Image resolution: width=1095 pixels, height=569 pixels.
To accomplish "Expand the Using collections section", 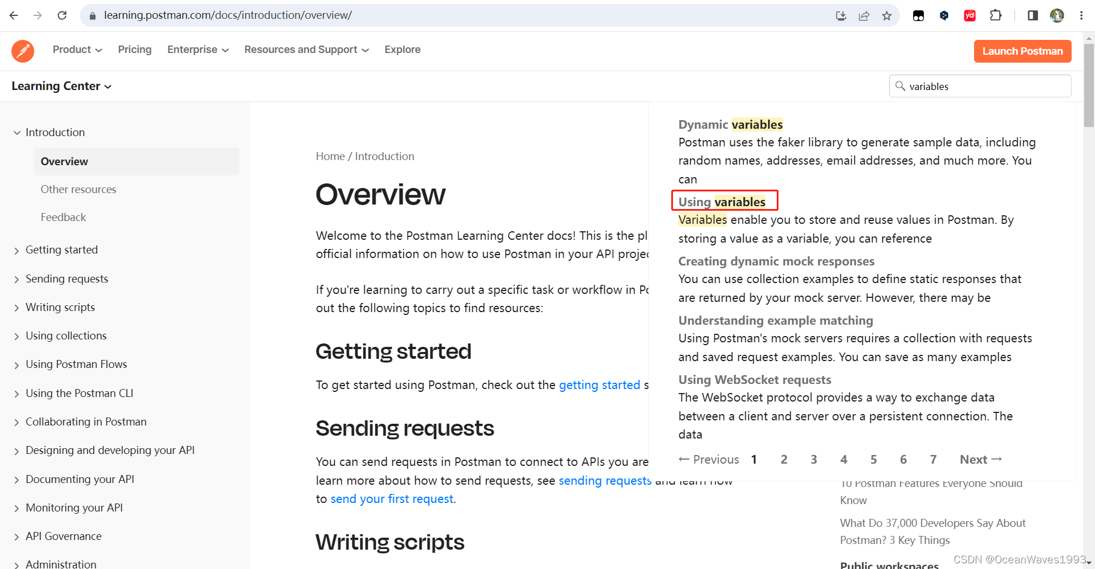I will click(17, 337).
